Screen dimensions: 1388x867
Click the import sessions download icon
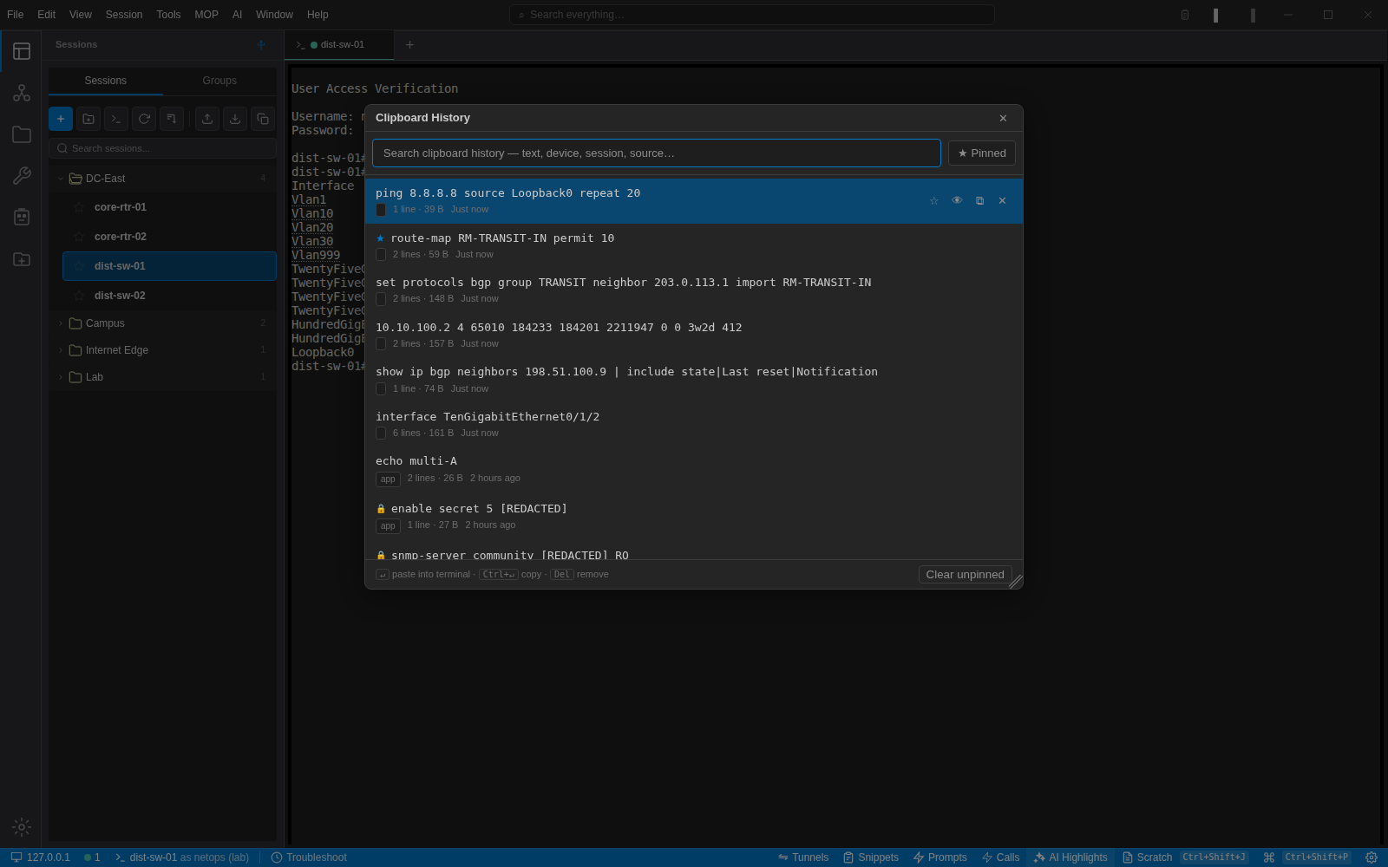tap(235, 119)
